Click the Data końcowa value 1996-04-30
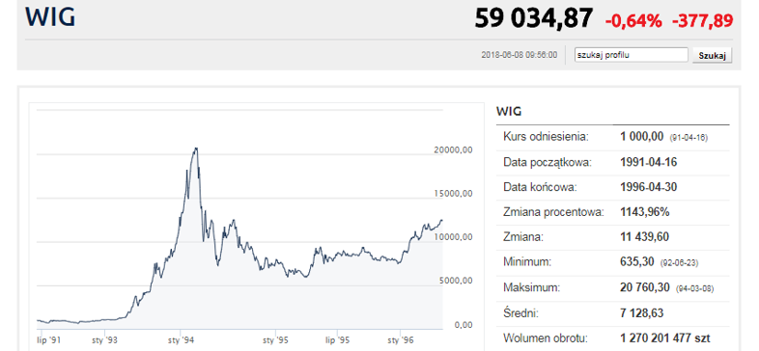759x351 pixels. coord(648,187)
